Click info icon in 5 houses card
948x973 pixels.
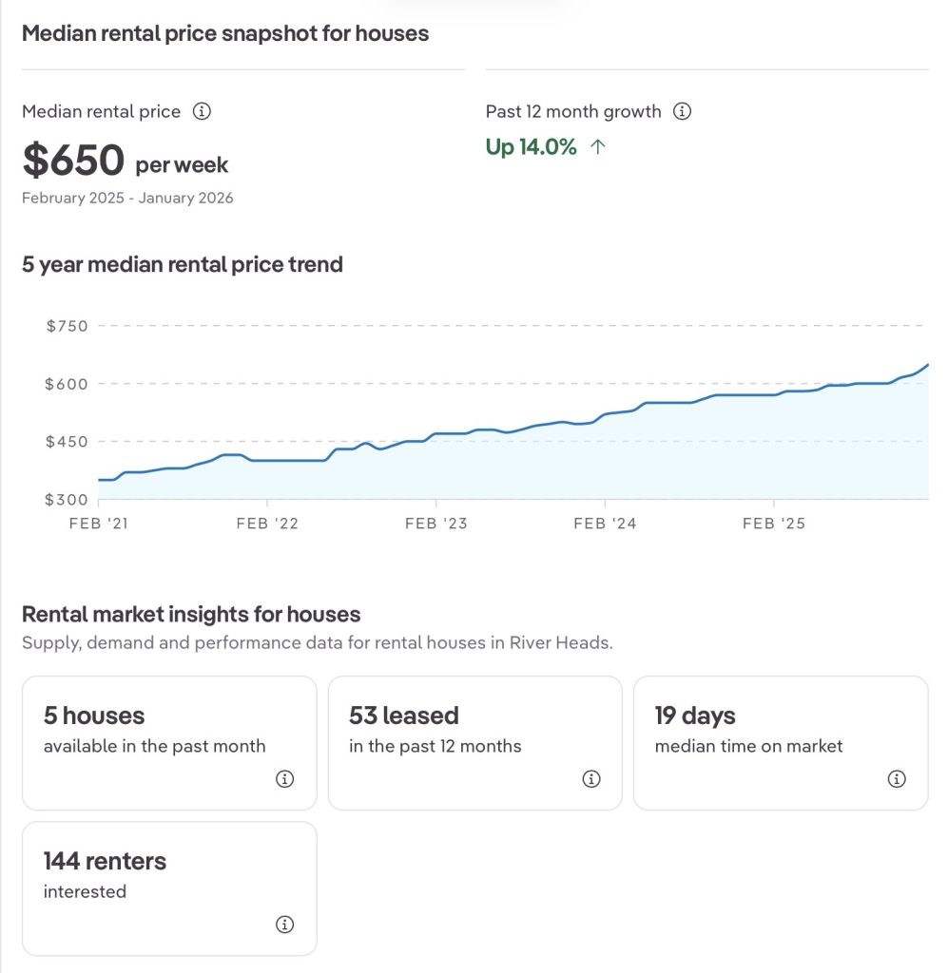(284, 779)
